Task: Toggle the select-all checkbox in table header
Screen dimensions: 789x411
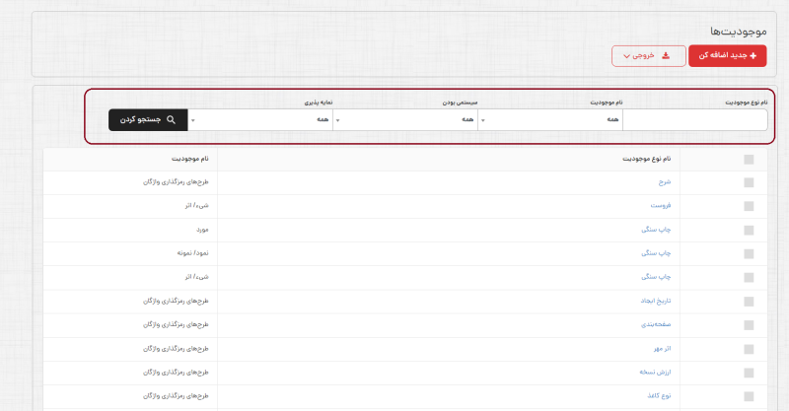Action: 749,159
